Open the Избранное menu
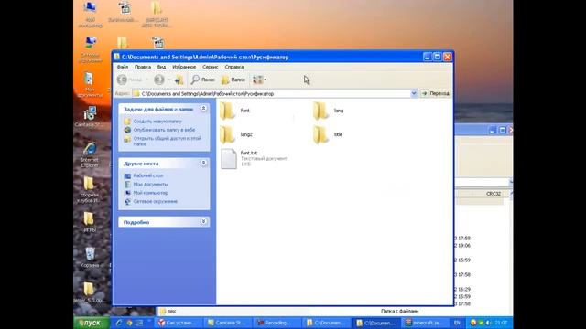Screen dimensions: 586x329 pyautogui.click(x=184, y=67)
